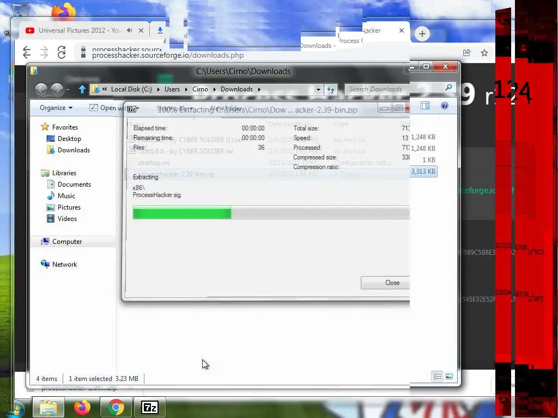Image resolution: width=558 pixels, height=418 pixels.
Task: Select Downloads under Favorites
Action: coord(74,150)
